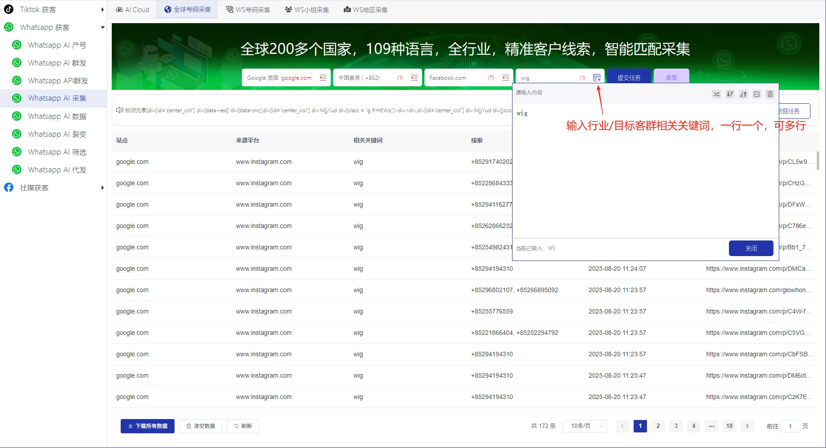
Task: Open the Facebook.com platform selector
Action: pyautogui.click(x=468, y=77)
